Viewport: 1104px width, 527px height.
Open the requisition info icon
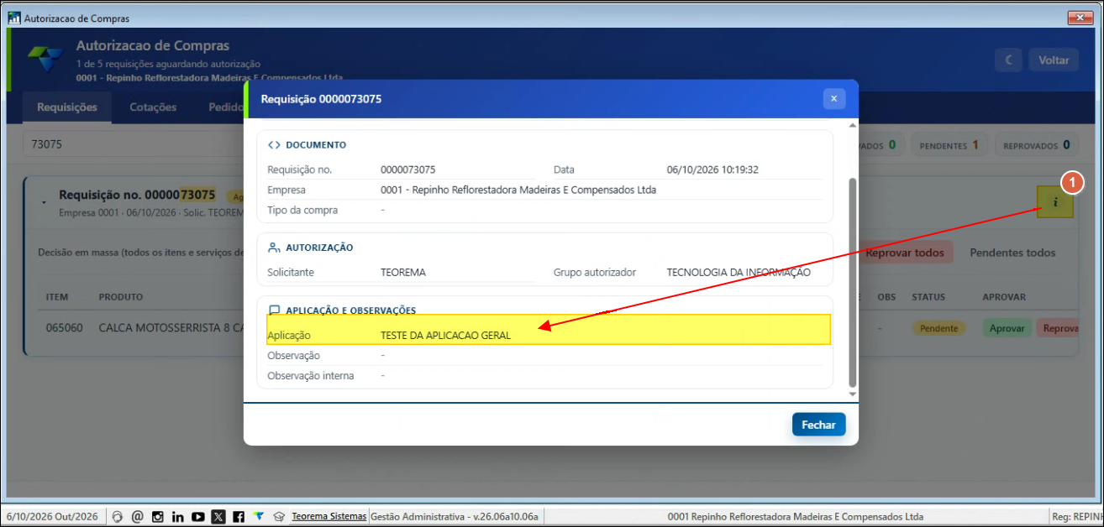pos(1054,202)
